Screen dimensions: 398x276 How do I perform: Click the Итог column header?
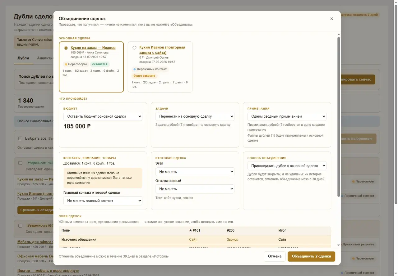click(282, 230)
